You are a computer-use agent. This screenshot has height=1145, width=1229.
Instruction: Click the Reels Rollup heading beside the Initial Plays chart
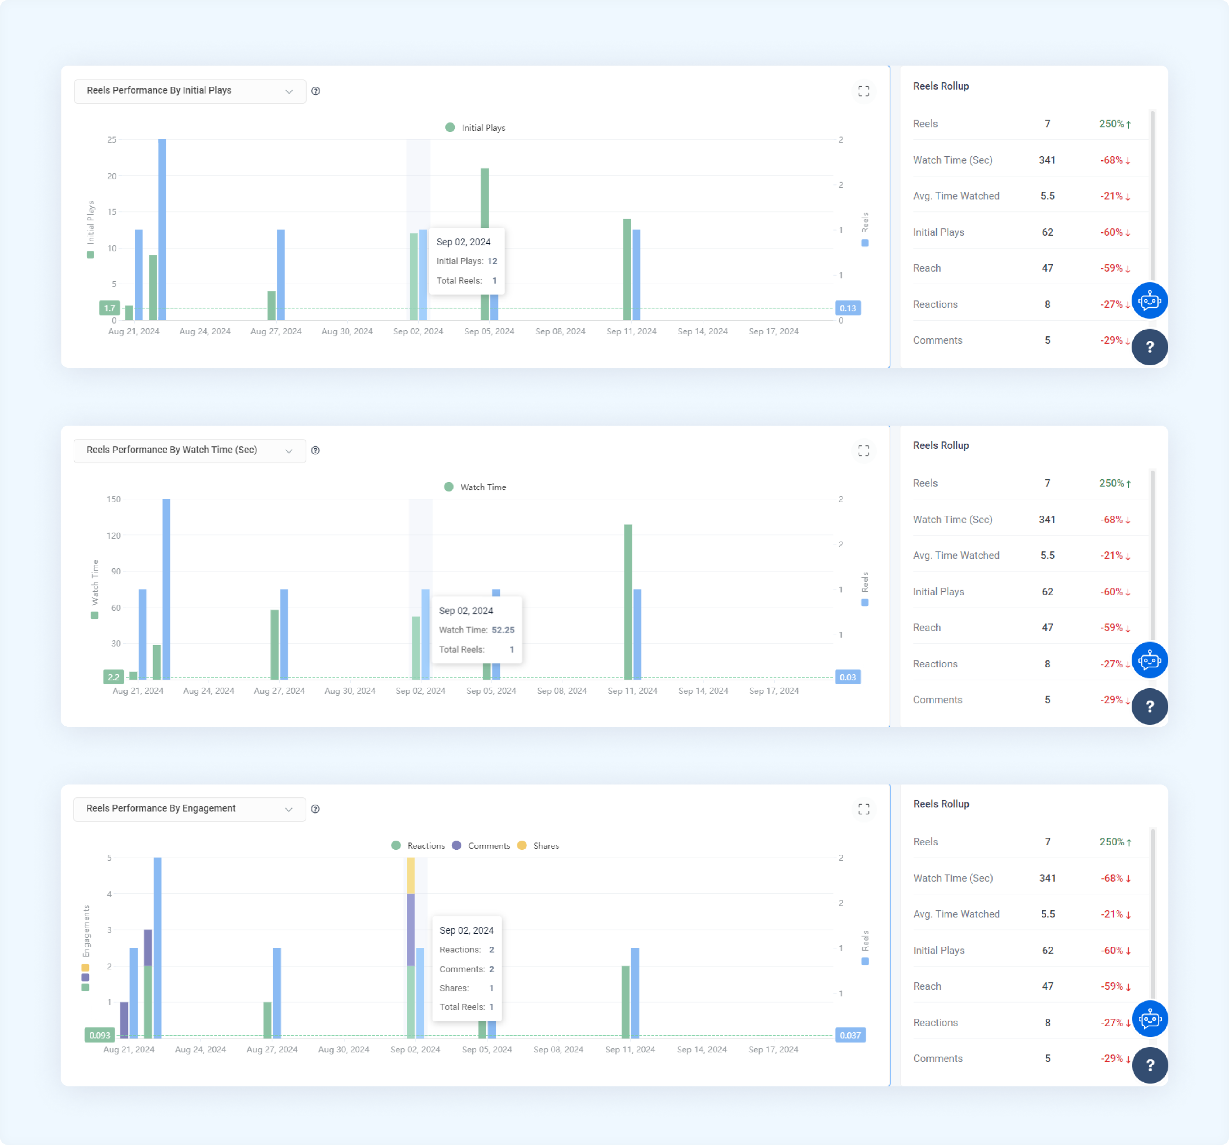(x=941, y=86)
